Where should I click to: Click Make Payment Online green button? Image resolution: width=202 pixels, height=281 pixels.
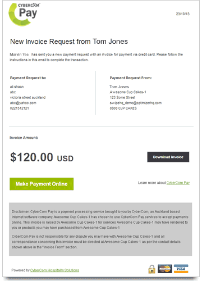point(42,184)
